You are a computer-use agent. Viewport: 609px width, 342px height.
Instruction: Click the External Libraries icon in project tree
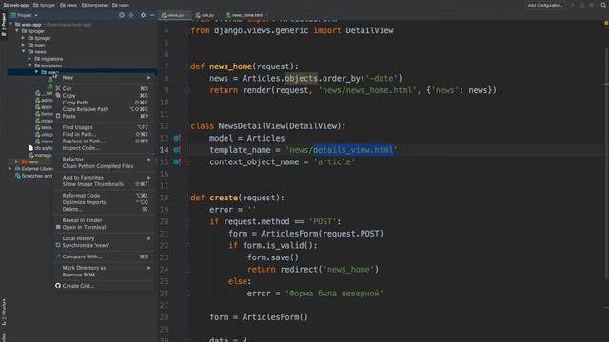pos(17,169)
